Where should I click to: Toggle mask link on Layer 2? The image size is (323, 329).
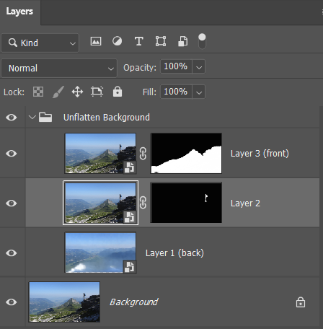click(143, 203)
